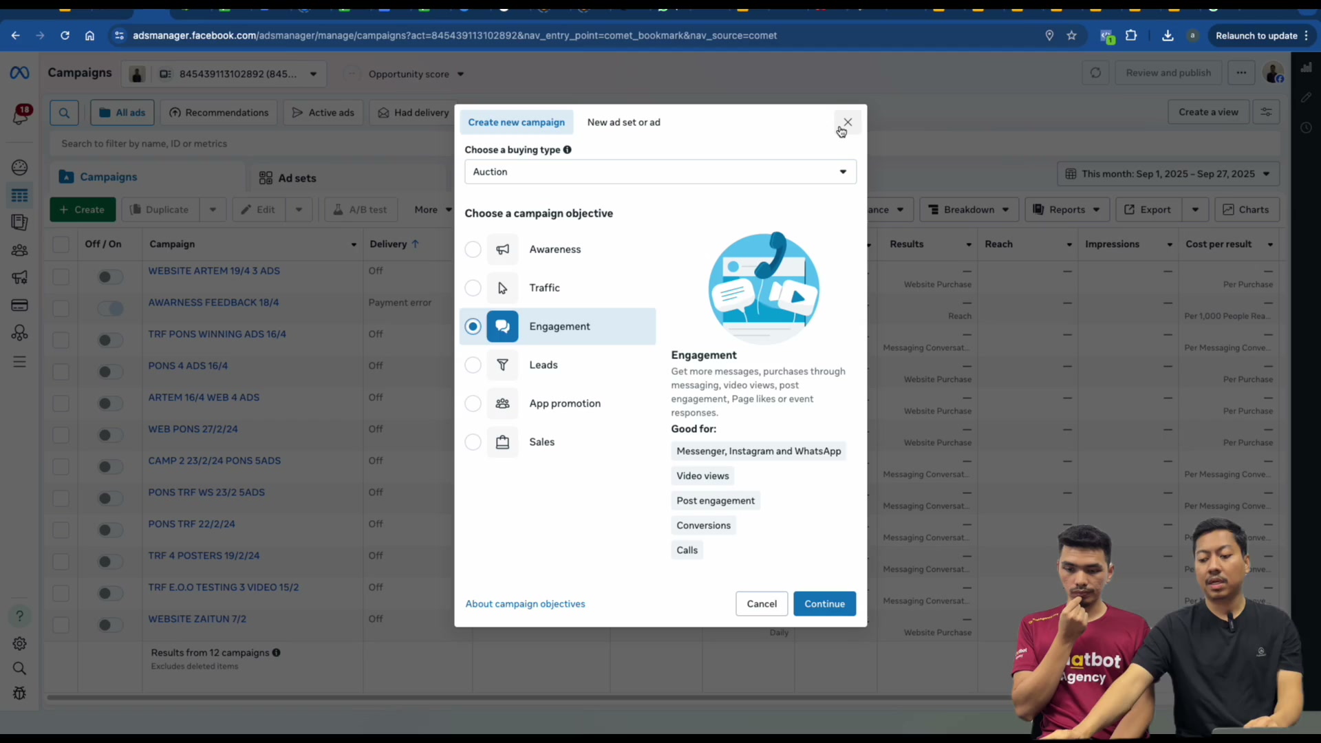The image size is (1321, 743).
Task: Click the browser address bar URL
Action: [x=455, y=36]
